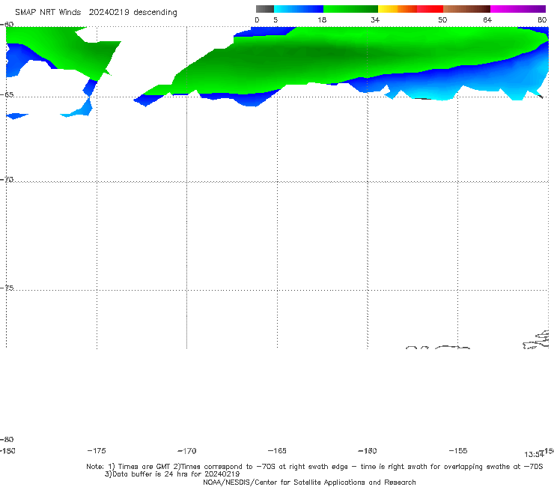The image size is (554, 487).
Task: Click the color scale label 64
Action: [487, 20]
